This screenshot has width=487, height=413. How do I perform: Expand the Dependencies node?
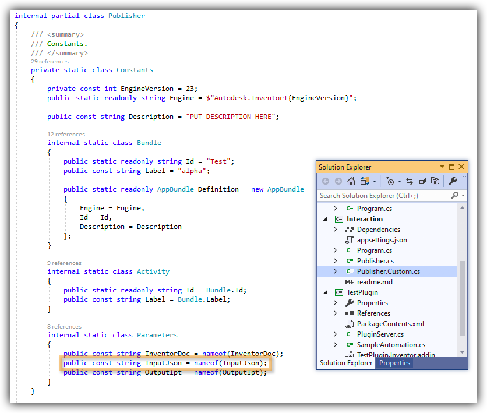335,229
